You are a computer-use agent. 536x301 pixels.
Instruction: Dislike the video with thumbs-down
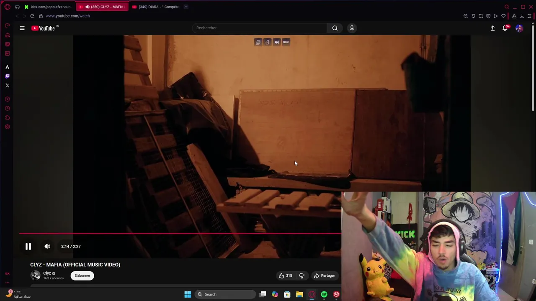pyautogui.click(x=301, y=275)
